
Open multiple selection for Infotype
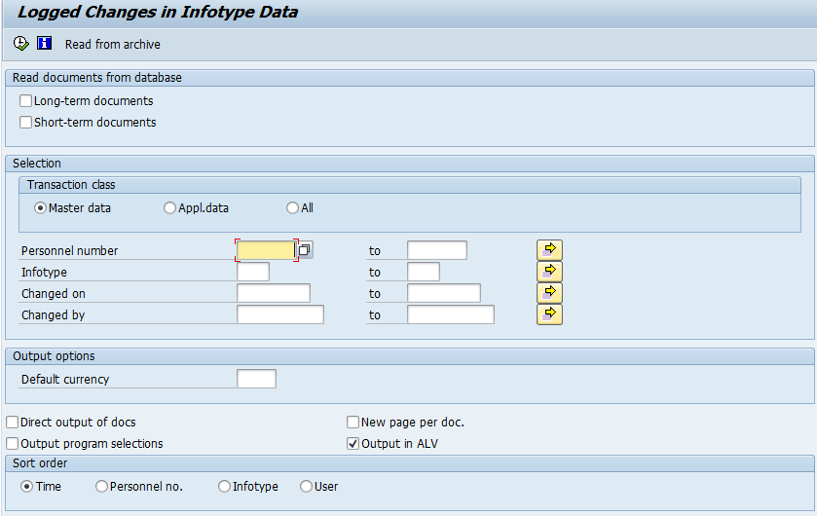point(549,272)
